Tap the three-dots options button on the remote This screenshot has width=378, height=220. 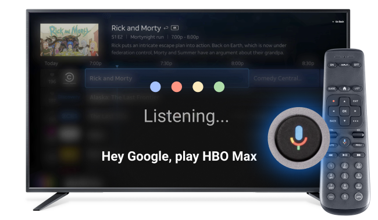pos(355,121)
